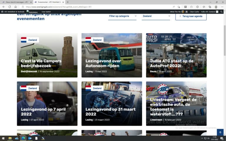226x141 pixels.
Task: Click the Livestream category label
Action: [156, 120]
